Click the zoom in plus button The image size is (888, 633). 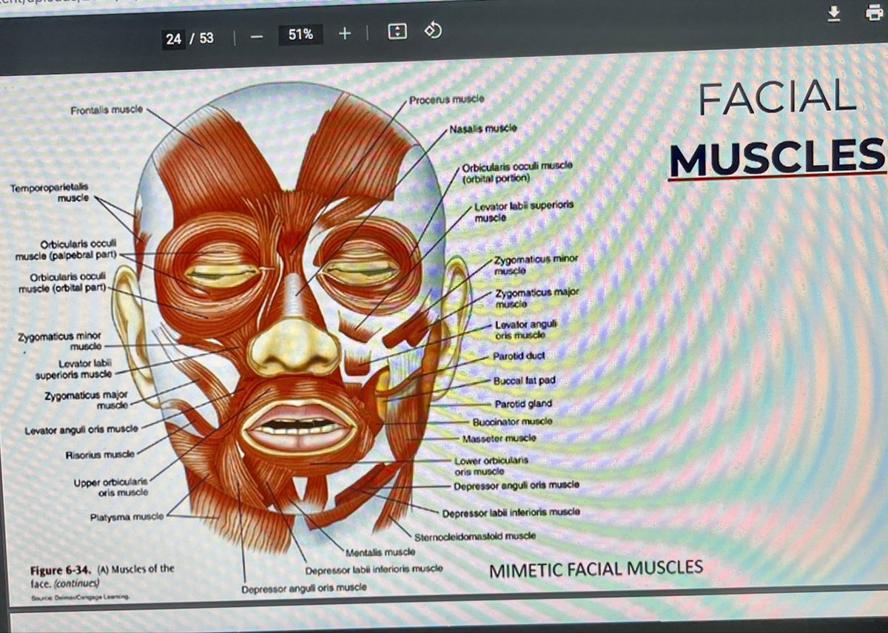click(345, 34)
